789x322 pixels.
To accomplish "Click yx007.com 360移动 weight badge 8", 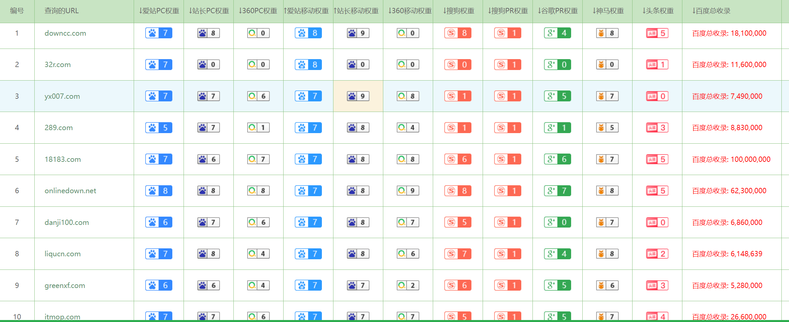I will 408,96.
